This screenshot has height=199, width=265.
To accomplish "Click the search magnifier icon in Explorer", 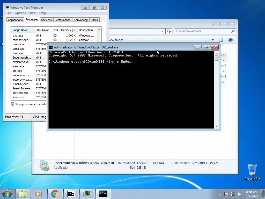I will click(233, 31).
